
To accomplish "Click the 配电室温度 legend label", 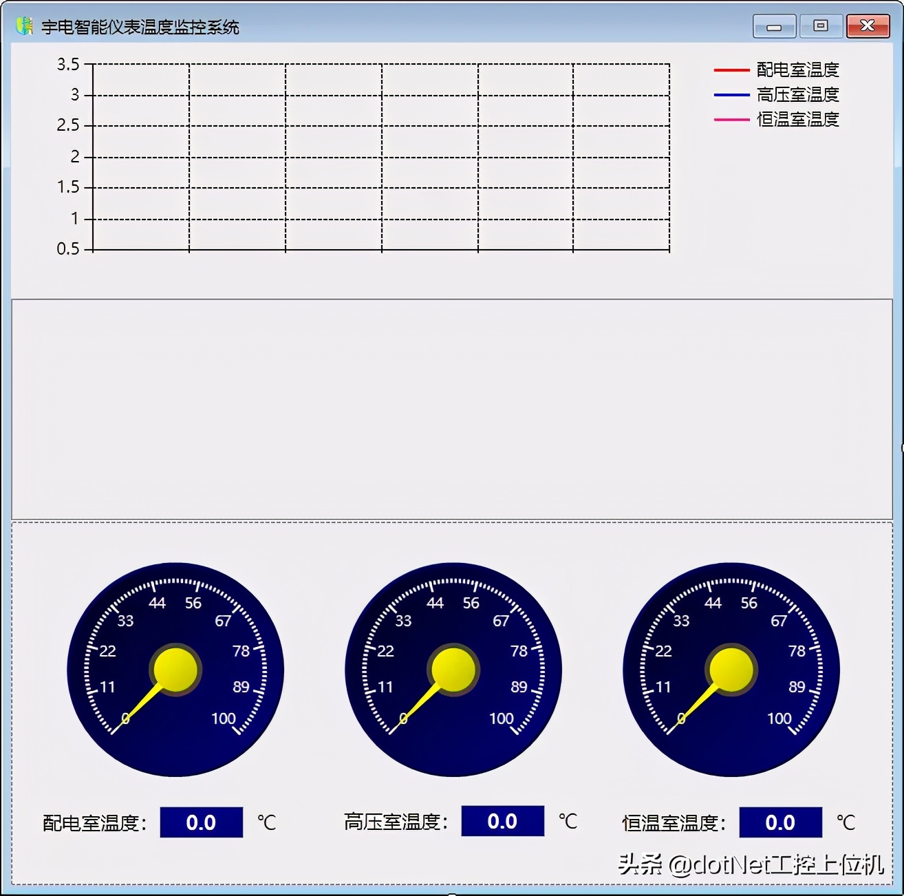I will point(797,70).
